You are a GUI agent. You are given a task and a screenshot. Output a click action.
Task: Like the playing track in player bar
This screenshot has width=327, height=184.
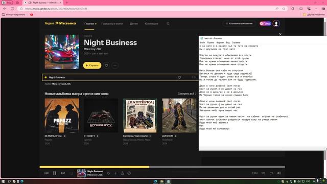tap(109, 173)
